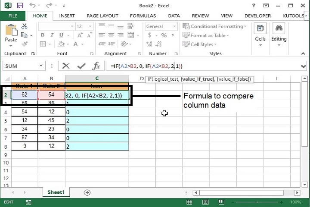Toggle Align Left alignment

pos(102,35)
